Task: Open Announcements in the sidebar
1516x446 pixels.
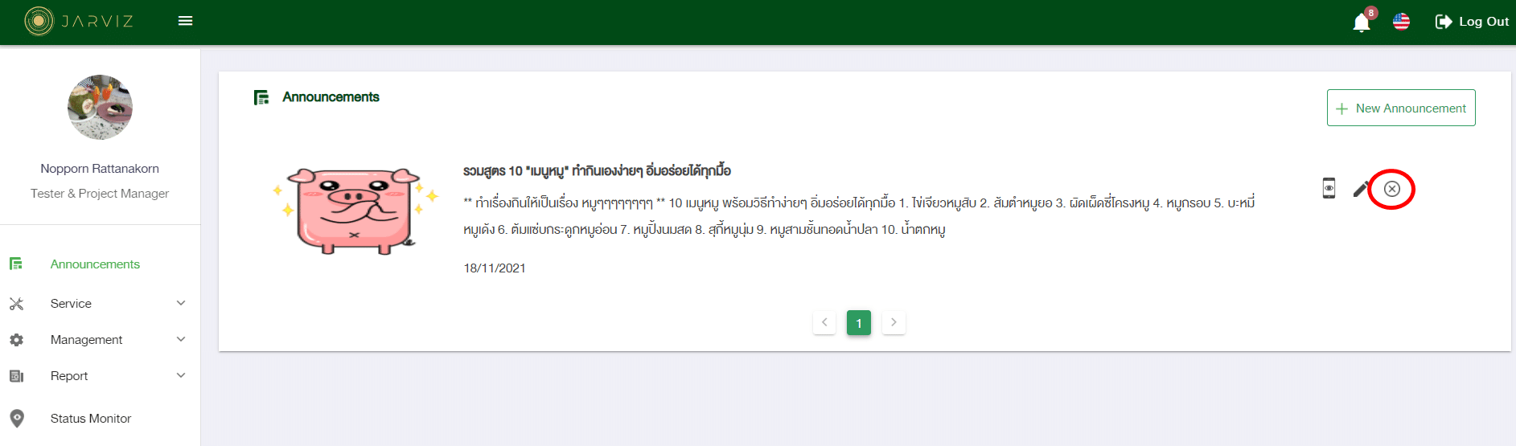Action: [x=95, y=264]
